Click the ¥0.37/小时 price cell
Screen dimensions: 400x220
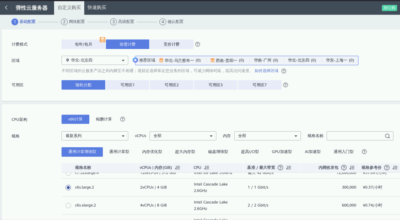click(x=372, y=187)
